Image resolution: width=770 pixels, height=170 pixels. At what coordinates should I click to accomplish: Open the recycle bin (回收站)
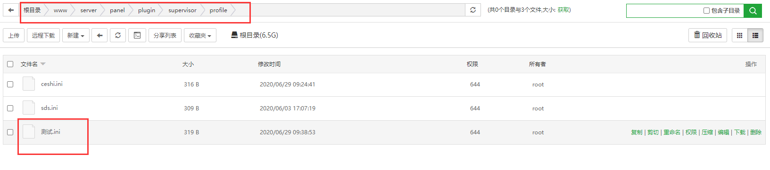click(x=708, y=35)
